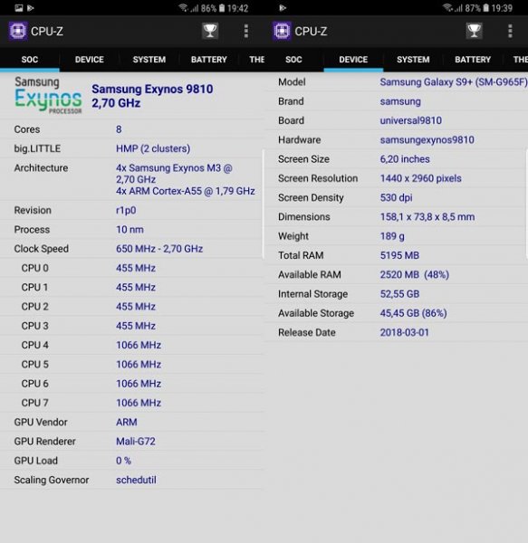Tap the battery icon showing 87% in right status bar
This screenshot has height=543, width=528.
pos(486,7)
